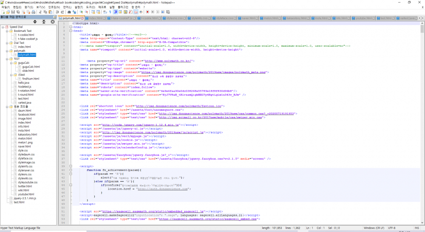Click the Copy toolbar icon

pyautogui.click(x=45, y=12)
